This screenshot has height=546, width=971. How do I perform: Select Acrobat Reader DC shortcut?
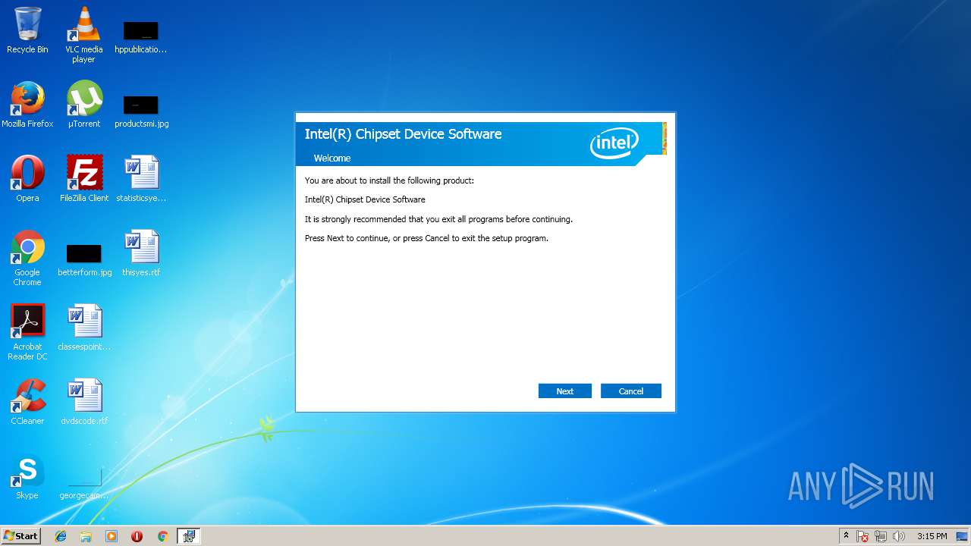27,332
